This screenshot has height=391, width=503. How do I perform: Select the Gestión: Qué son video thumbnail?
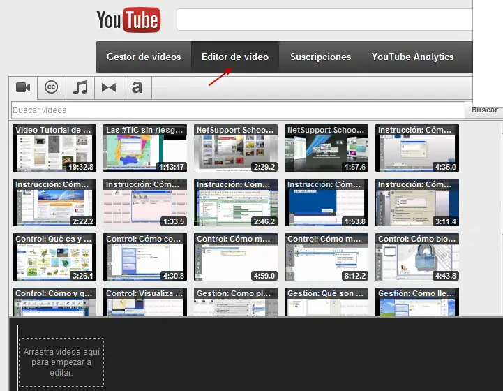(x=326, y=303)
